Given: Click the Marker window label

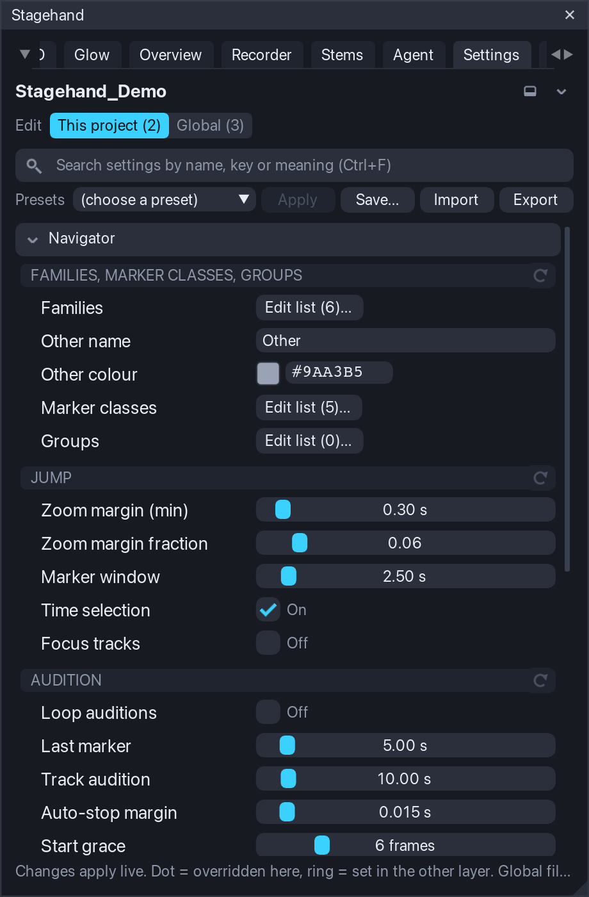Looking at the screenshot, I should click(101, 577).
